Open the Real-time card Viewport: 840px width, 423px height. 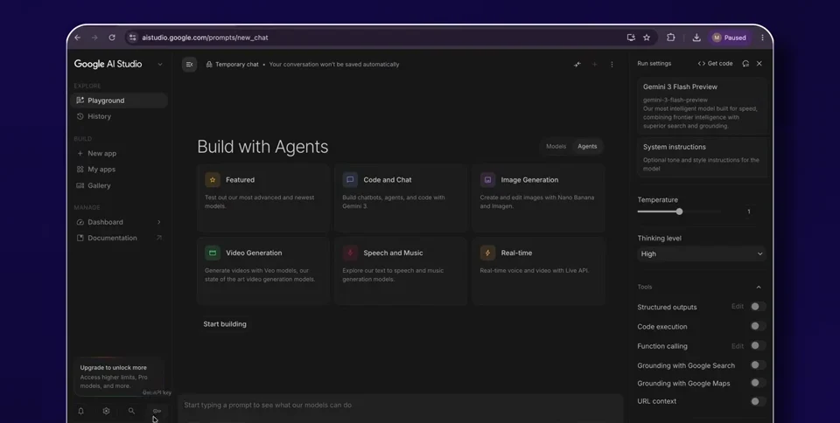[538, 271]
